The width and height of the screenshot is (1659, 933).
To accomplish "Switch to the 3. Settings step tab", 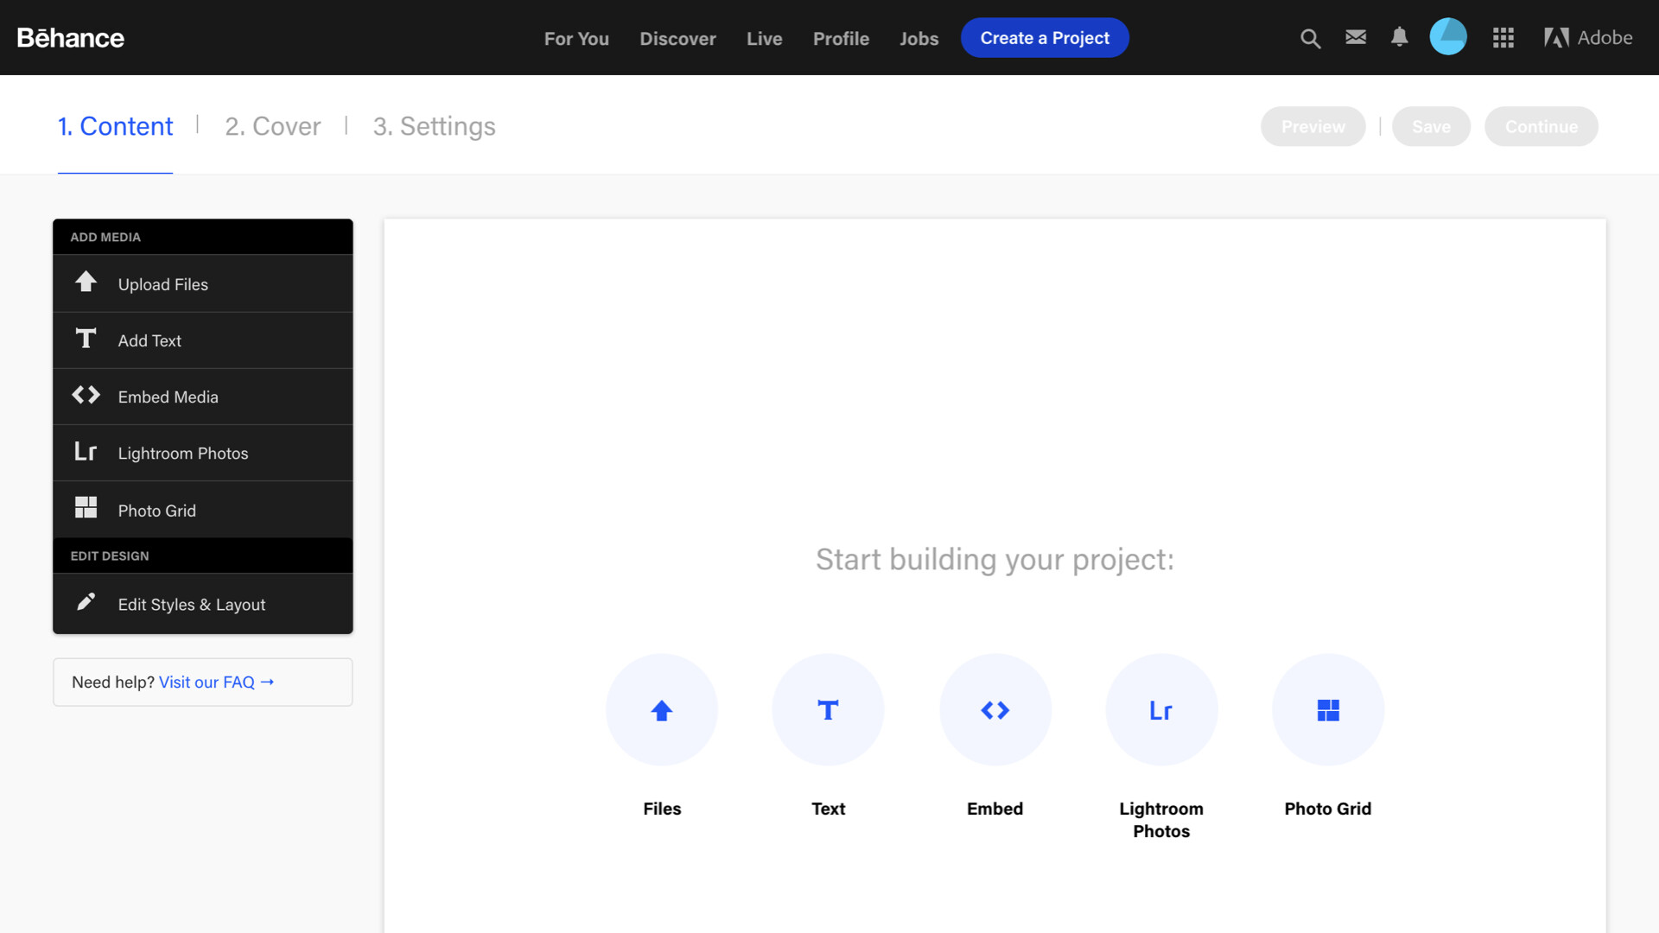I will 434,126.
